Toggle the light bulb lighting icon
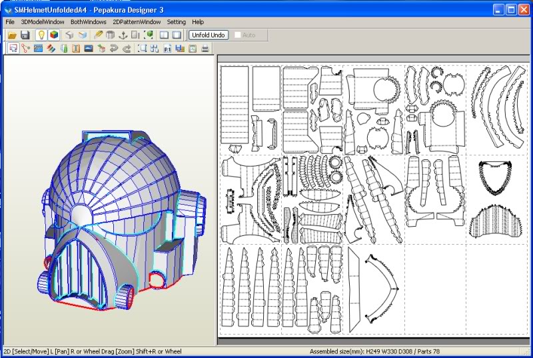This screenshot has width=533, height=358. pyautogui.click(x=41, y=35)
